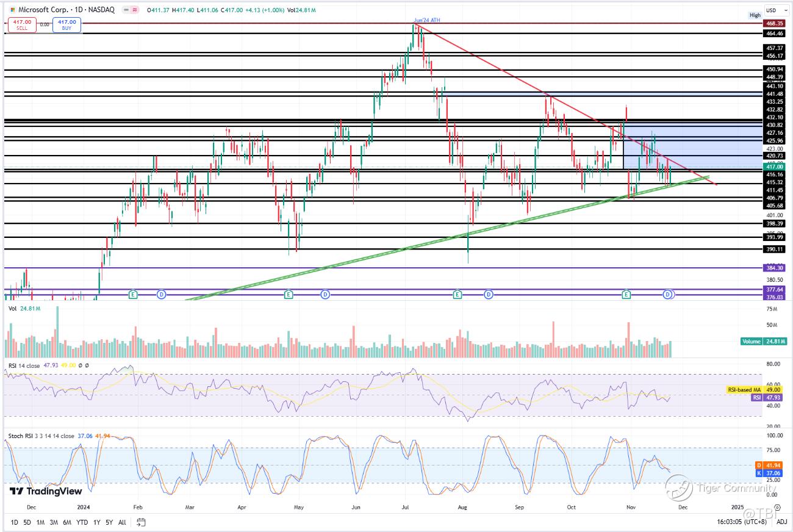This screenshot has height=532, width=793.
Task: Toggle the ADJ adjusted data setting
Action: click(x=782, y=522)
